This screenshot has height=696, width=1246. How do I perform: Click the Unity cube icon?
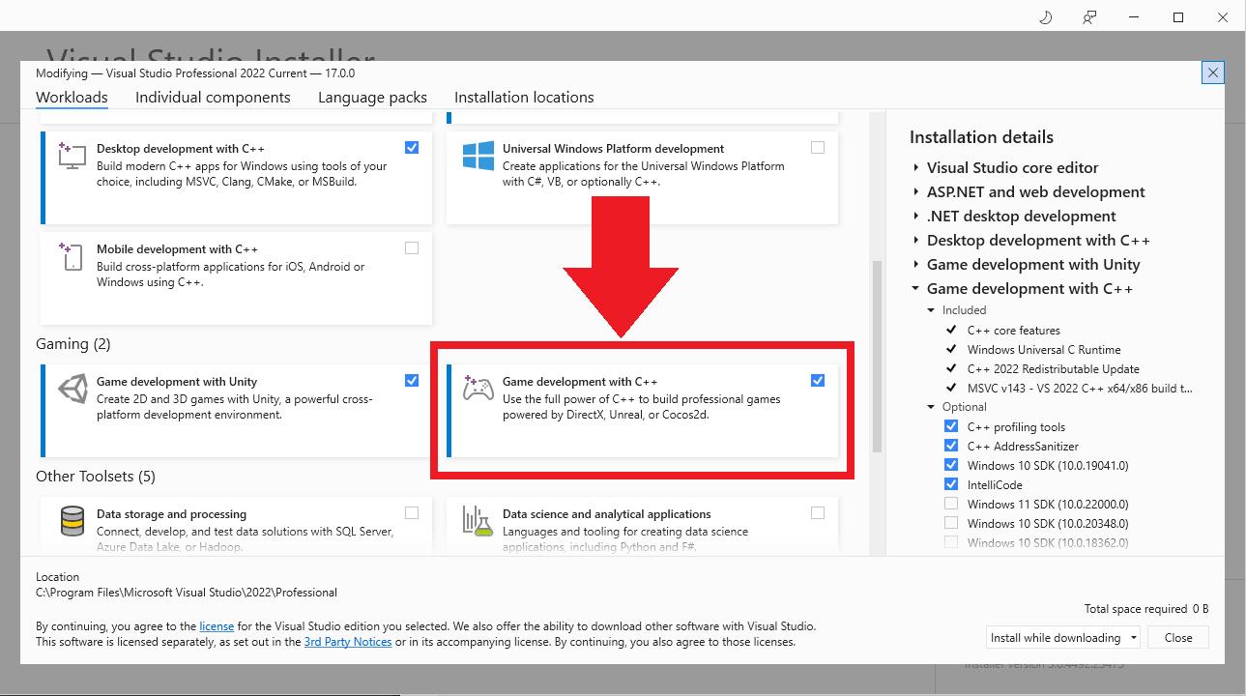point(72,390)
